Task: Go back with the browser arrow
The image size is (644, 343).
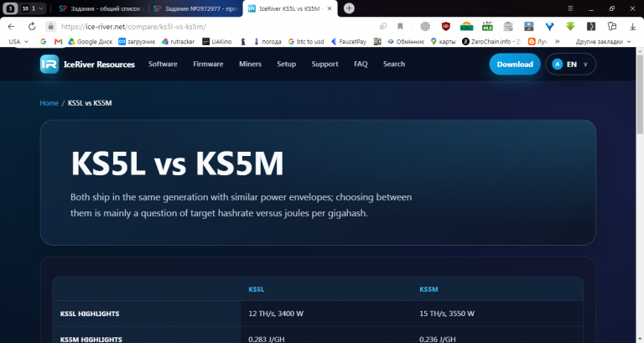Action: pos(11,27)
